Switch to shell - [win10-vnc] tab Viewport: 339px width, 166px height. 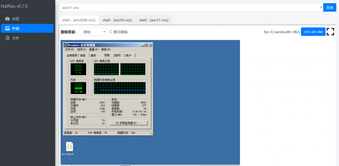point(117,20)
